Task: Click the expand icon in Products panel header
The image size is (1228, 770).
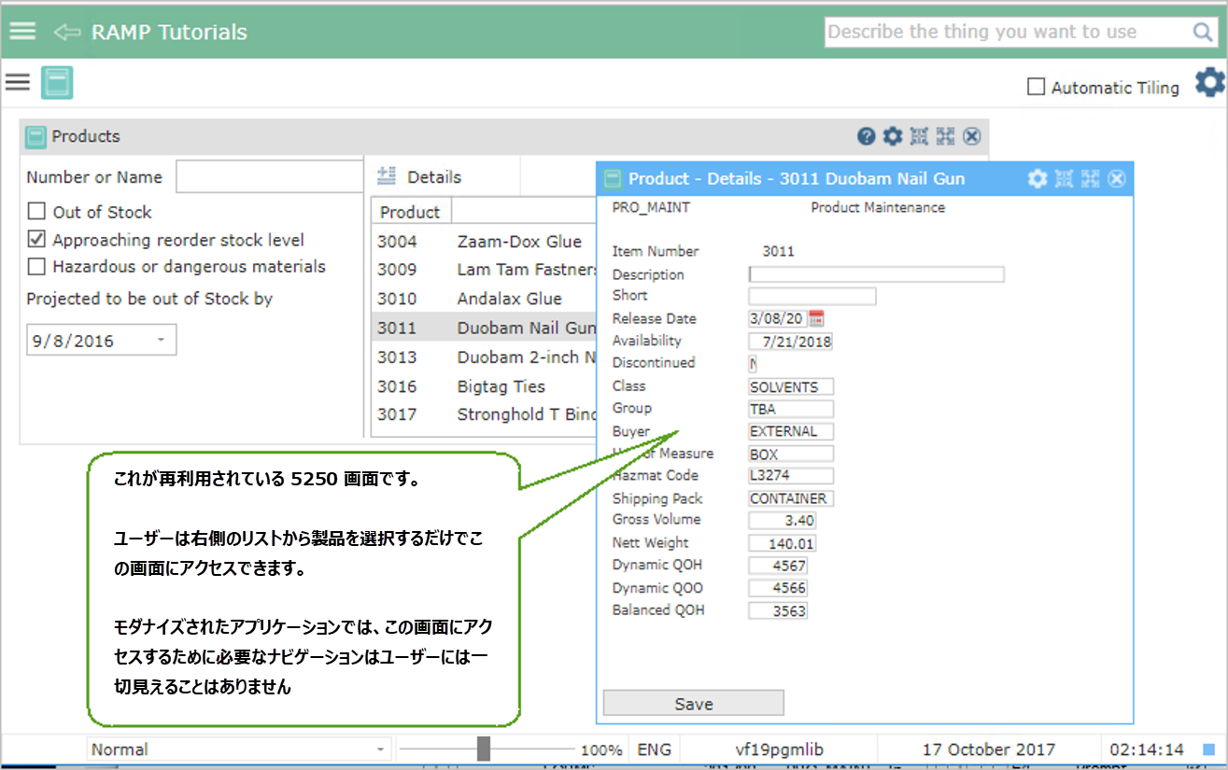Action: [x=945, y=137]
